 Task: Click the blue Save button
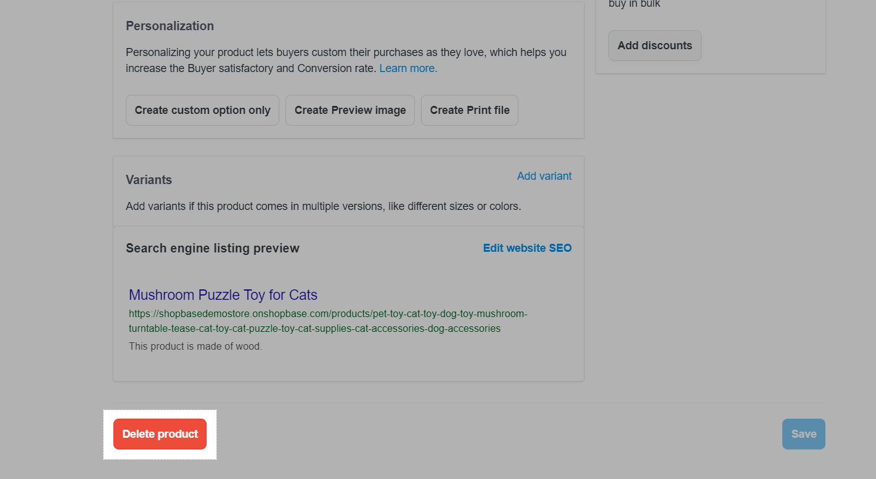point(803,434)
